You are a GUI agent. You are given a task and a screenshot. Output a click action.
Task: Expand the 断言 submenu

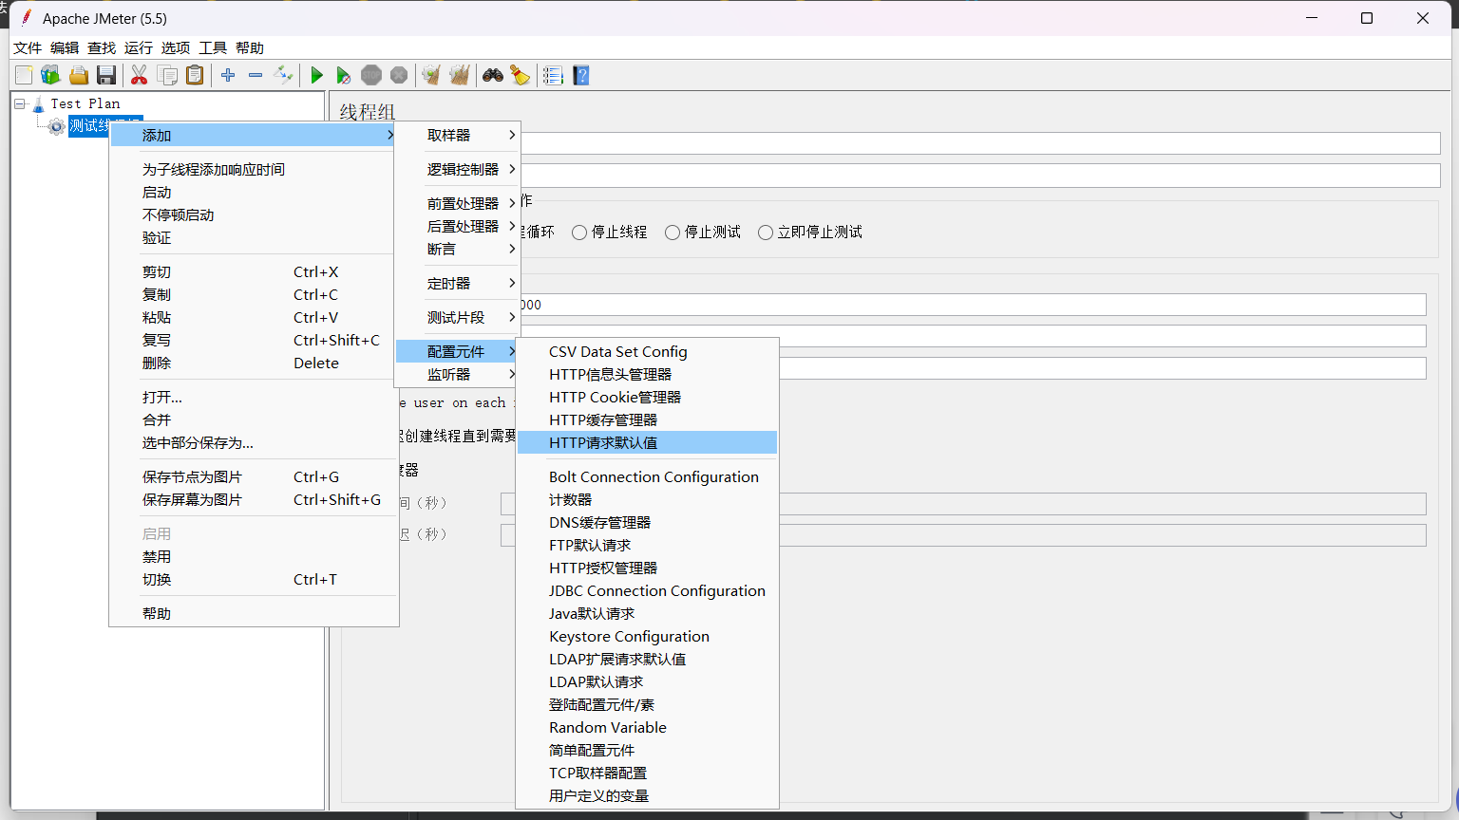458,250
